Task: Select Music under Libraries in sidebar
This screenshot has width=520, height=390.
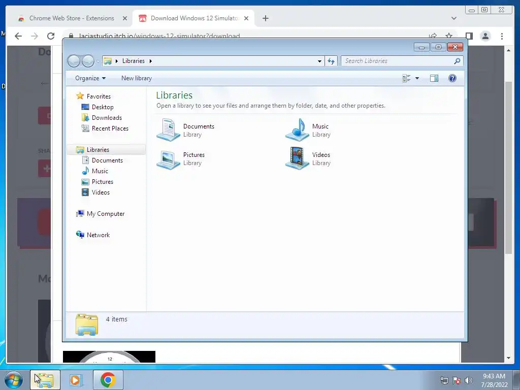Action: (x=100, y=171)
